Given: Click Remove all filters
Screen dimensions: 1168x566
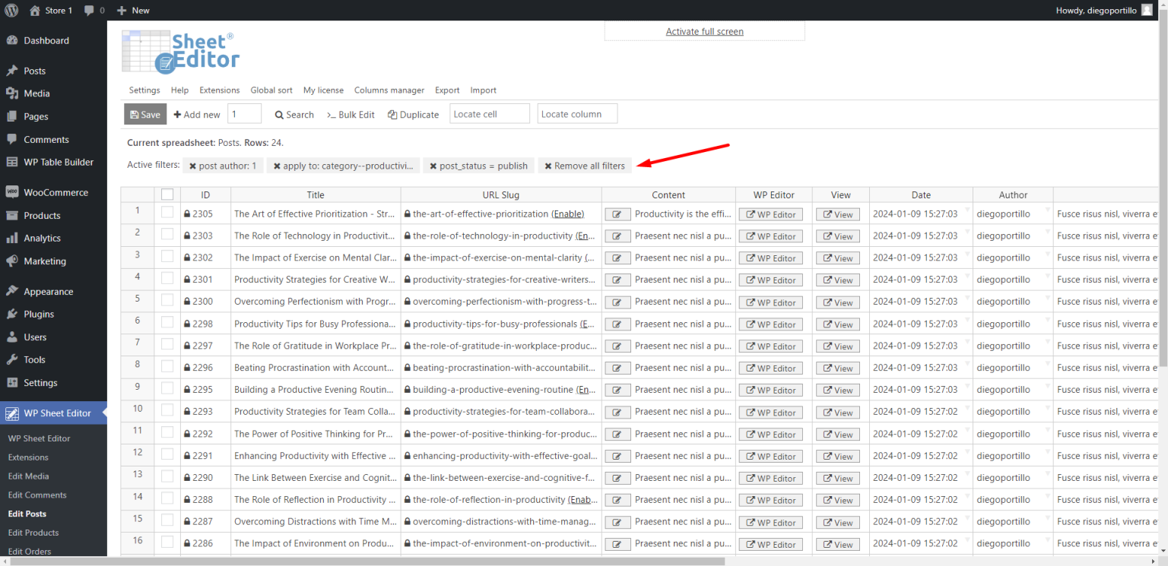Looking at the screenshot, I should (x=584, y=166).
